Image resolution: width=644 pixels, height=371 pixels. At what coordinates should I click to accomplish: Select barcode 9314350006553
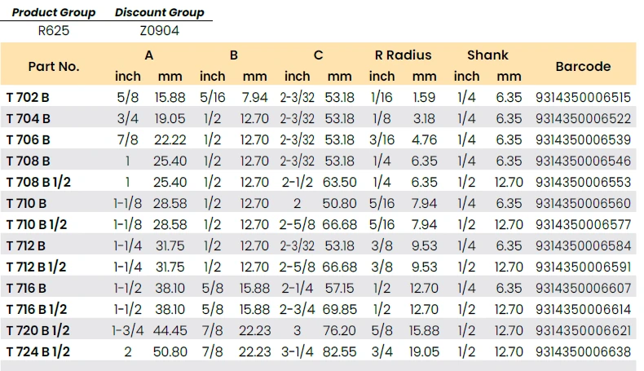583,182
